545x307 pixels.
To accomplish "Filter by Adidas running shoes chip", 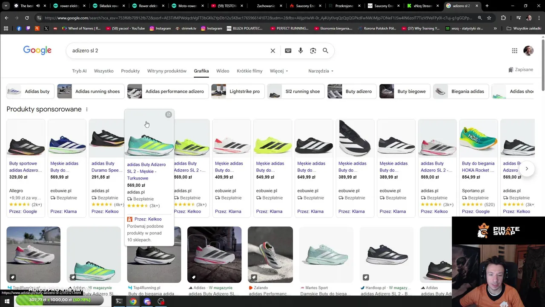I will click(91, 91).
